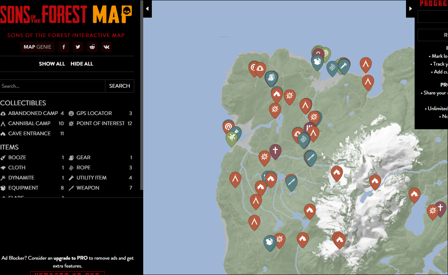Image resolution: width=448 pixels, height=275 pixels.
Task: Toggle Cloth item category
Action: click(32, 167)
